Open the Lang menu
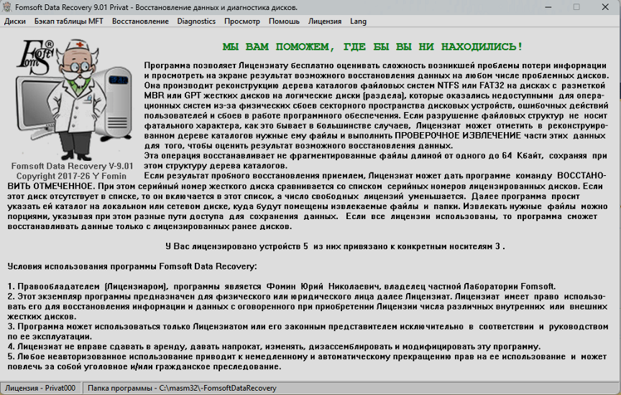This screenshot has height=395, width=621. click(x=358, y=22)
